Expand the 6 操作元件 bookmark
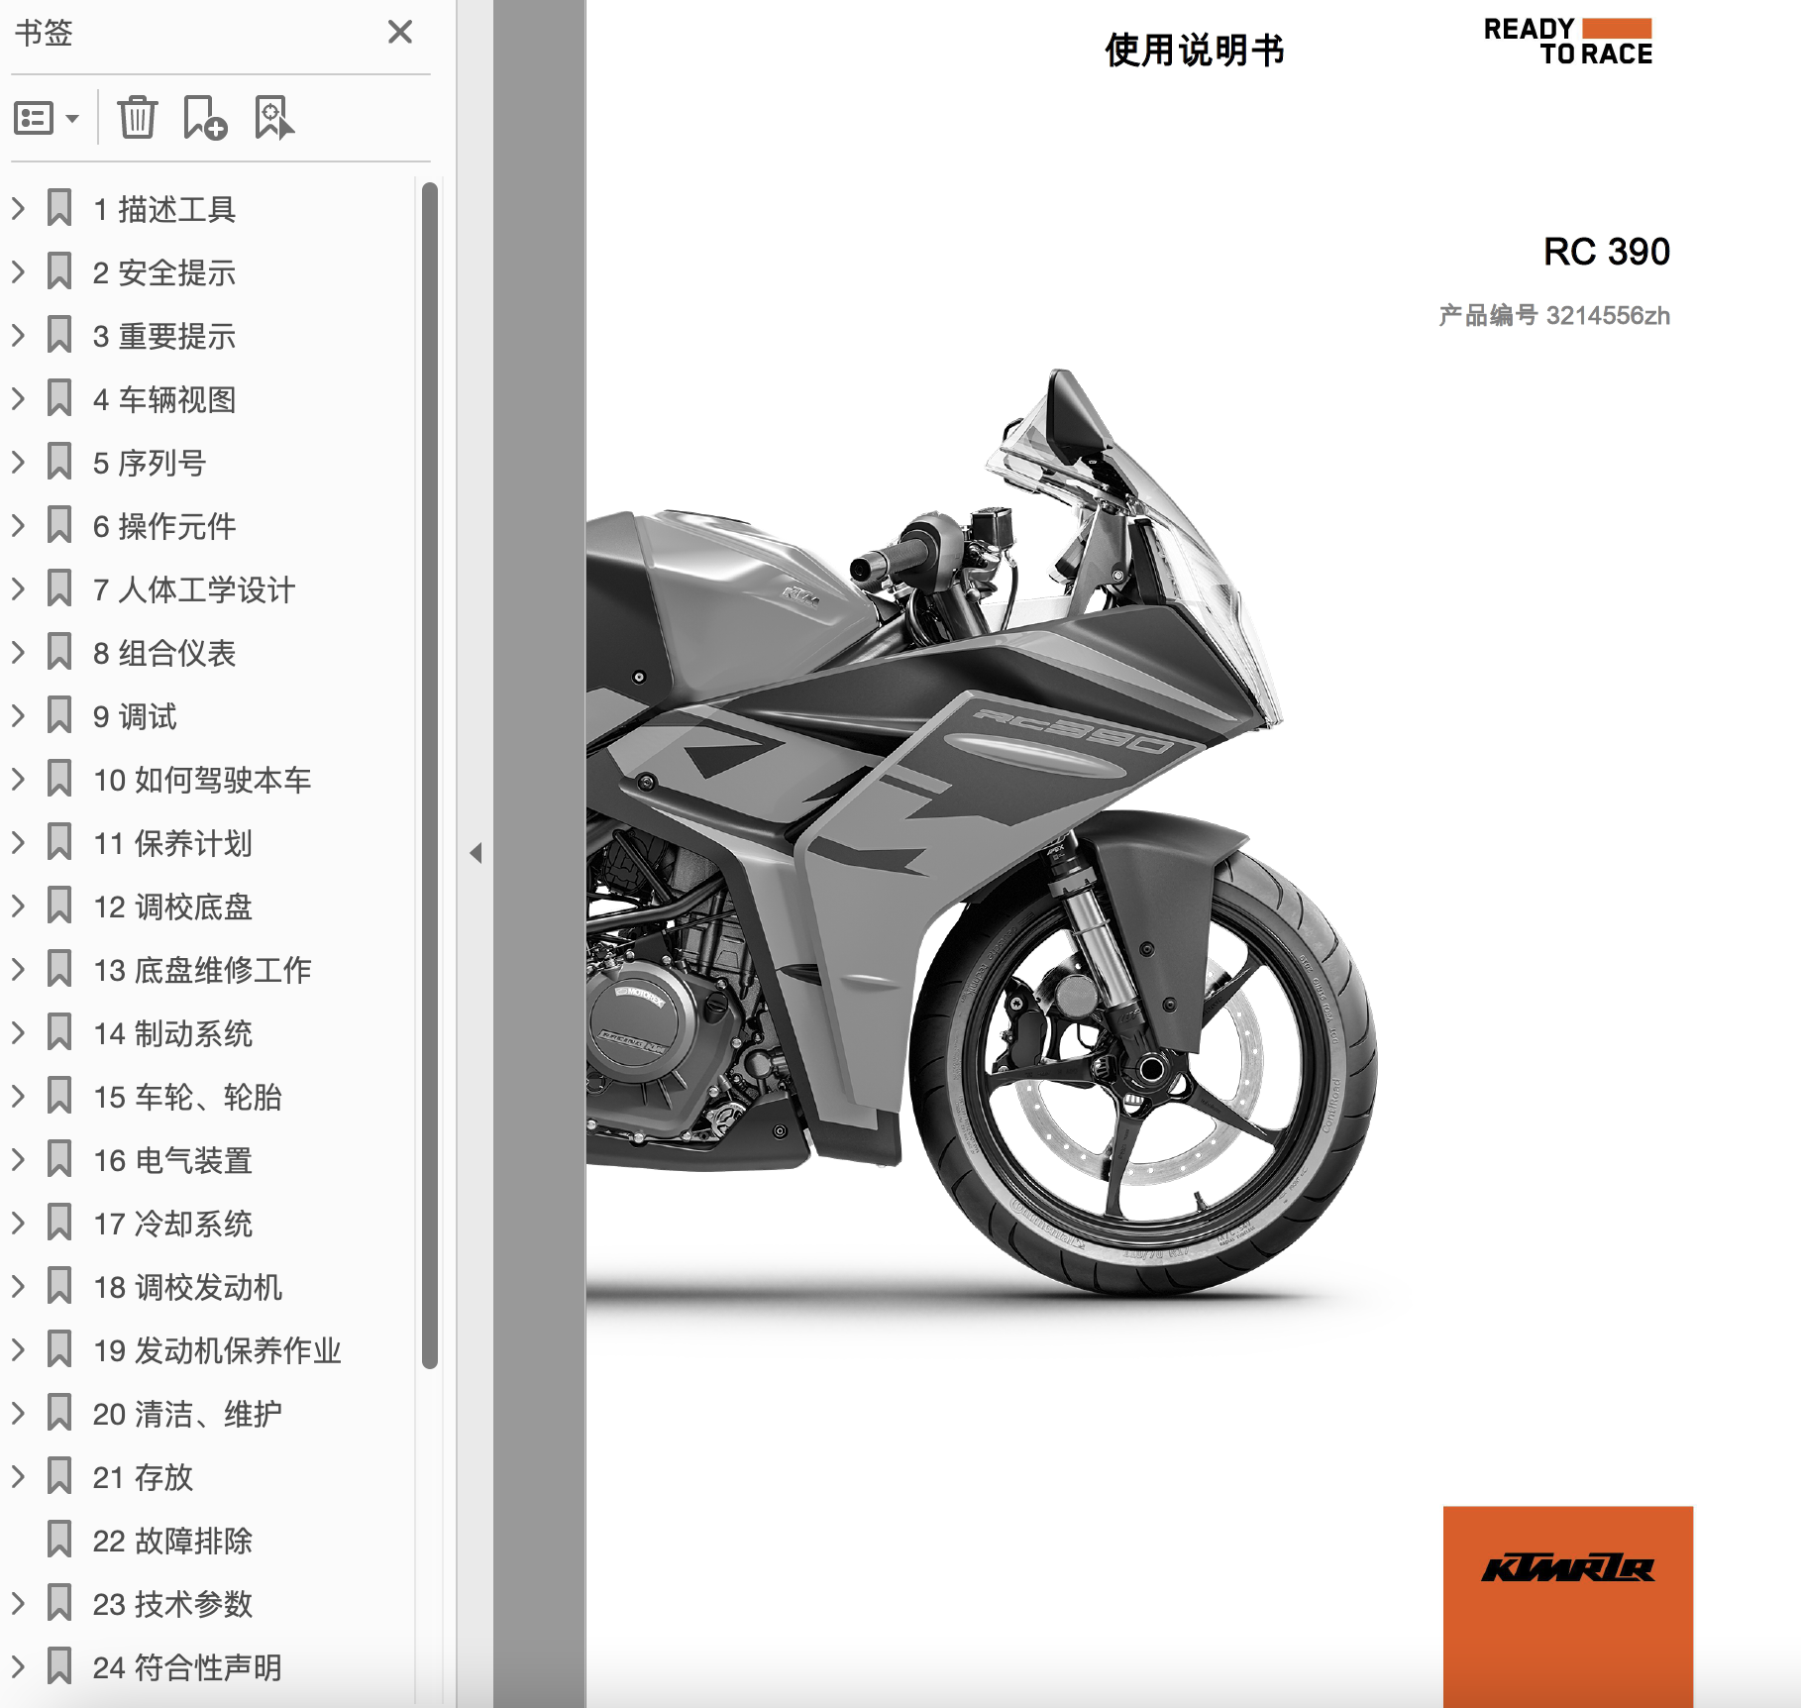 [x=18, y=525]
